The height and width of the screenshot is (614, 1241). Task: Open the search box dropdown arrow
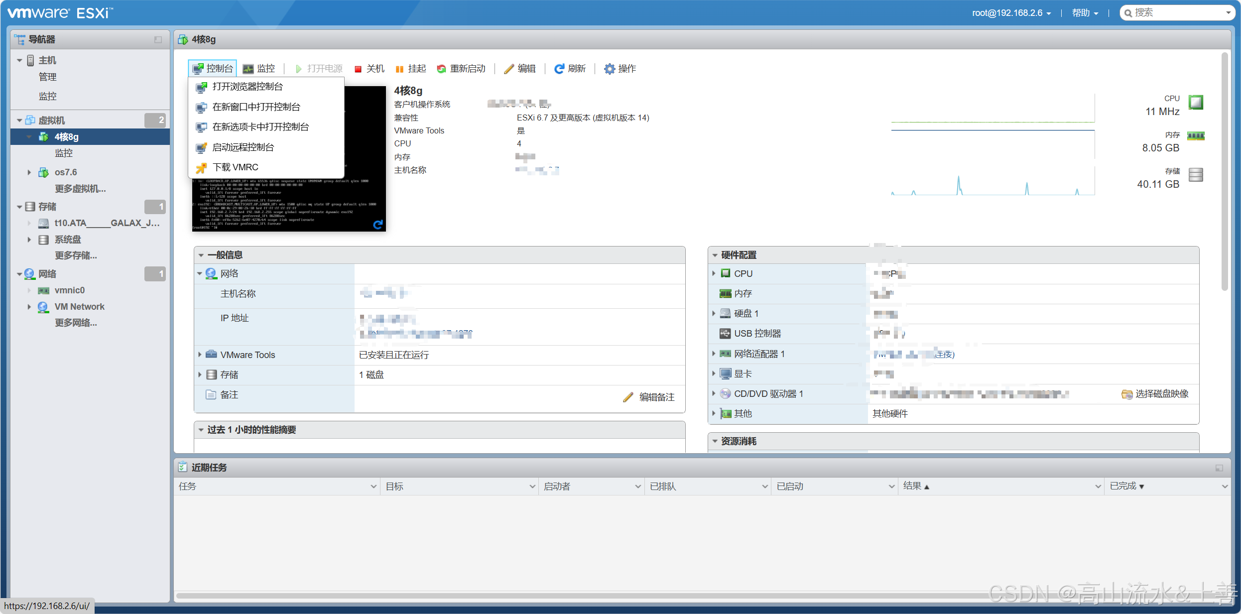[x=1229, y=13]
